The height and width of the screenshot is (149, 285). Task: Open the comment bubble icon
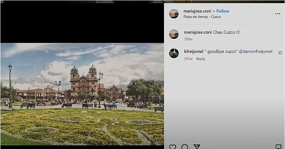click(185, 147)
